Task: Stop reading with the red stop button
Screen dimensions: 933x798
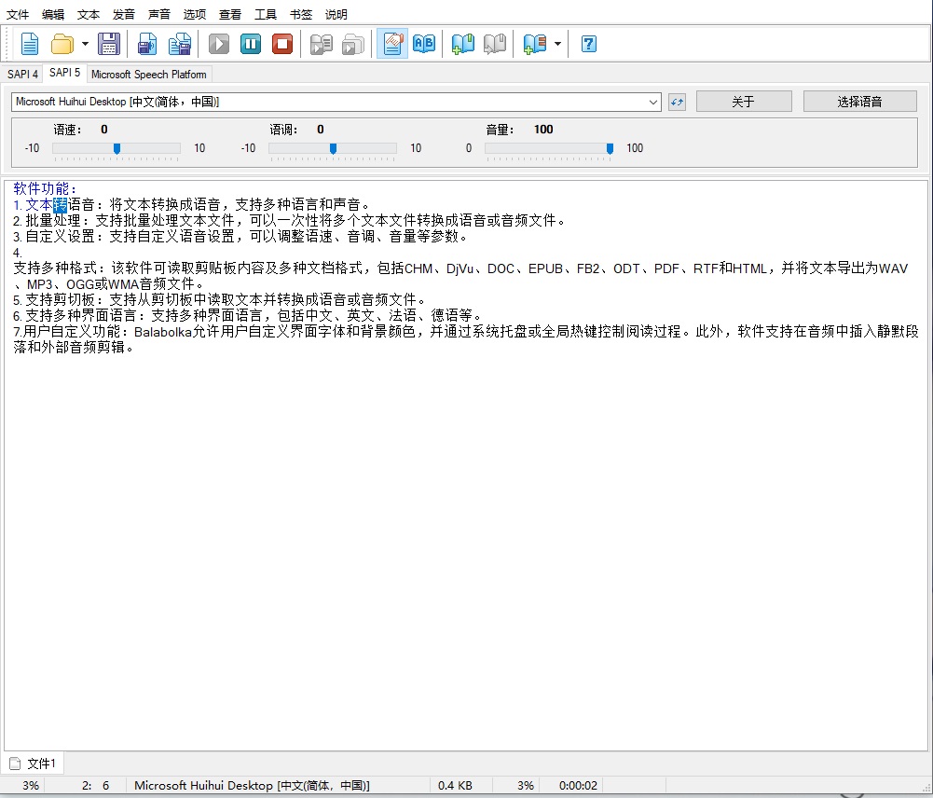Action: pos(282,44)
